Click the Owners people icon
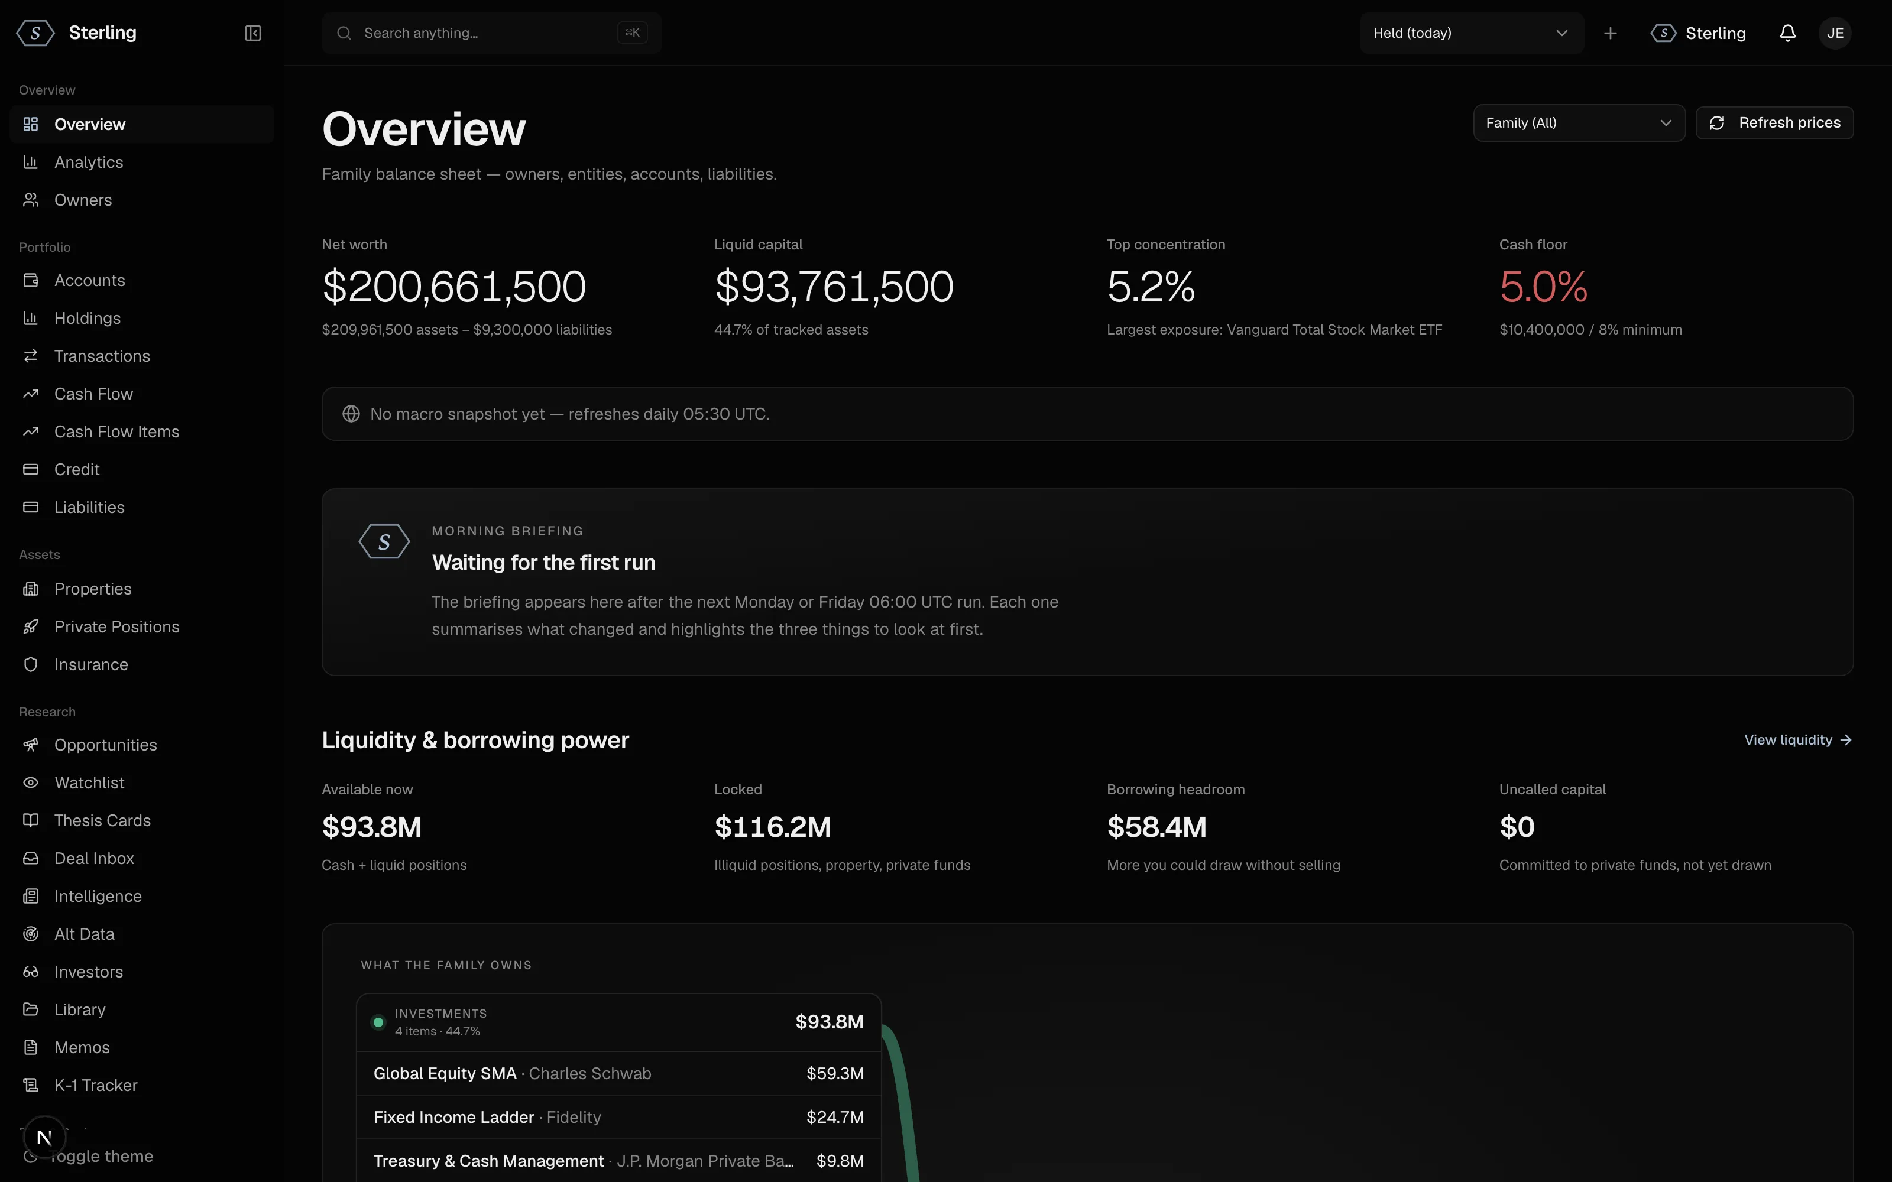This screenshot has width=1892, height=1182. pyautogui.click(x=31, y=200)
